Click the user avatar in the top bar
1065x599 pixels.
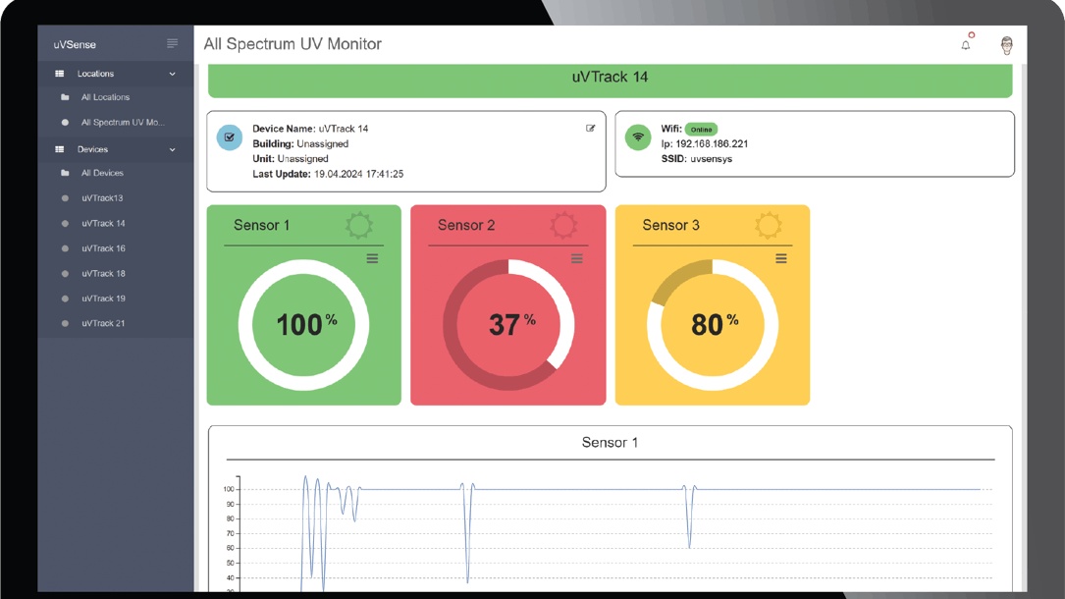click(1006, 44)
